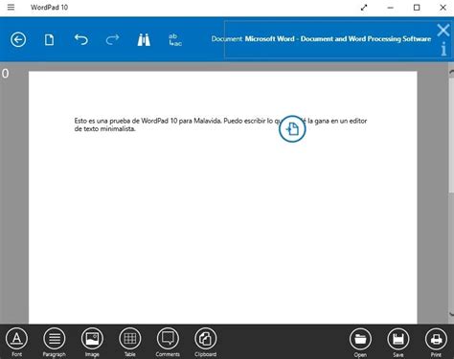Open the Font options
Viewport: 454px width, 359px height.
[x=16, y=342]
